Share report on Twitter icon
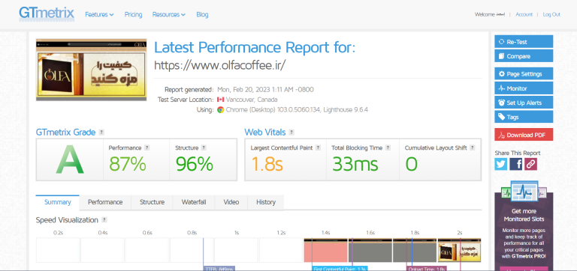The height and width of the screenshot is (271, 577). [501, 164]
